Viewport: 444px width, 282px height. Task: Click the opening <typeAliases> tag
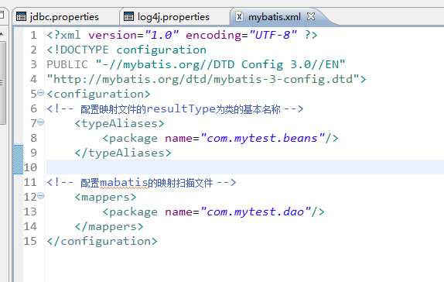pyautogui.click(x=119, y=124)
